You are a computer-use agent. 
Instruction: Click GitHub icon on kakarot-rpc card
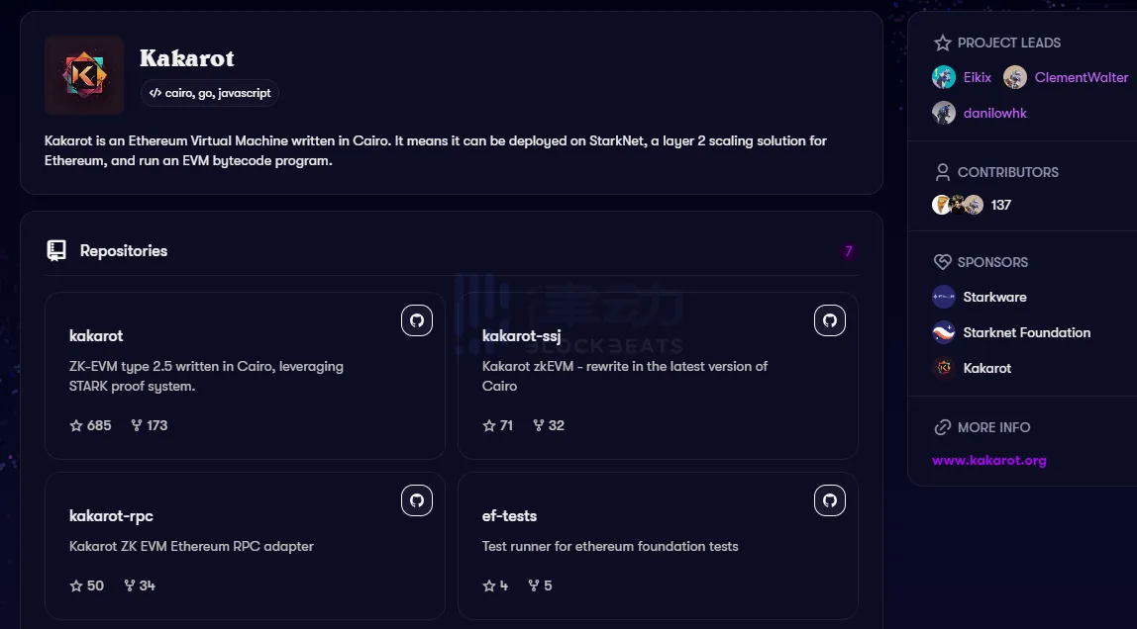[x=417, y=500]
